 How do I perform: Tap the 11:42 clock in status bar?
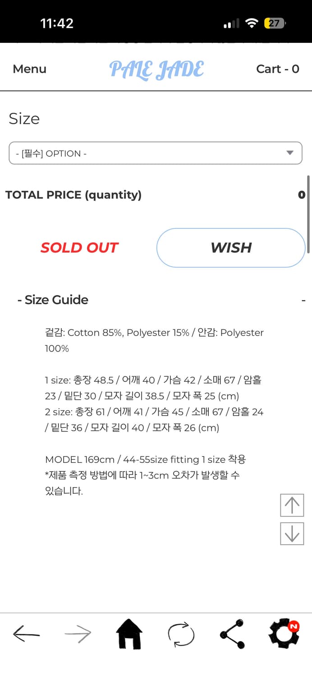pos(57,23)
